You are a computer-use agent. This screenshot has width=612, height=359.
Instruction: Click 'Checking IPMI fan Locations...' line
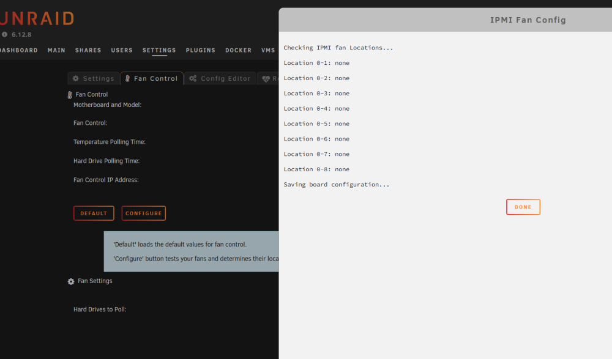click(338, 48)
